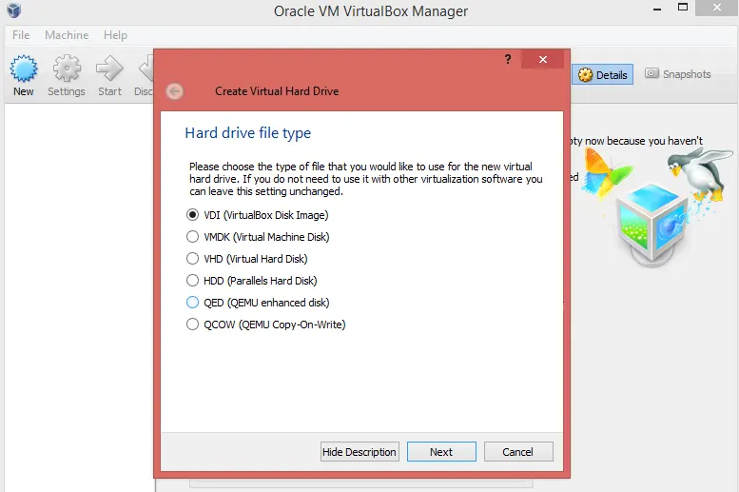Click the 'Create Virtual Hard Drive' dialog title

[277, 91]
